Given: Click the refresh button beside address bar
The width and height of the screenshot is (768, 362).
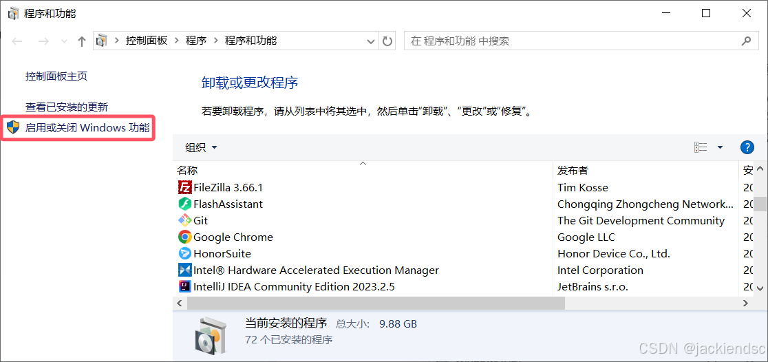Looking at the screenshot, I should (x=387, y=41).
